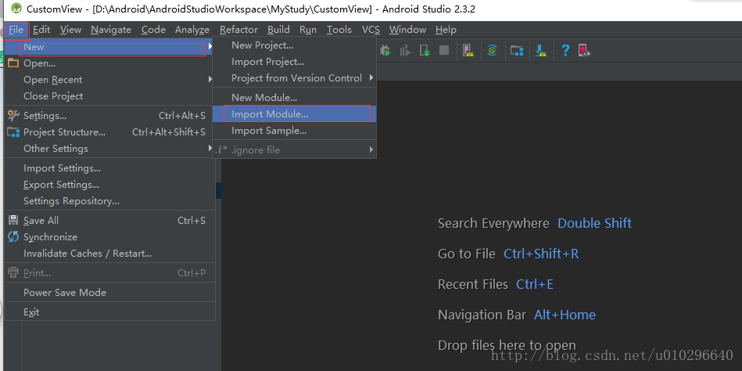Open the Analyze menu

(x=192, y=30)
